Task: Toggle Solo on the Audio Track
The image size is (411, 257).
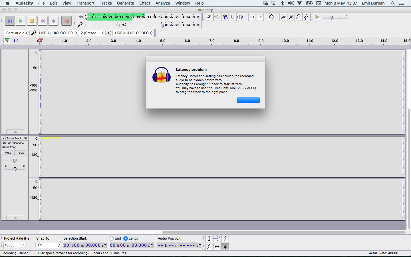Action: [x=22, y=153]
